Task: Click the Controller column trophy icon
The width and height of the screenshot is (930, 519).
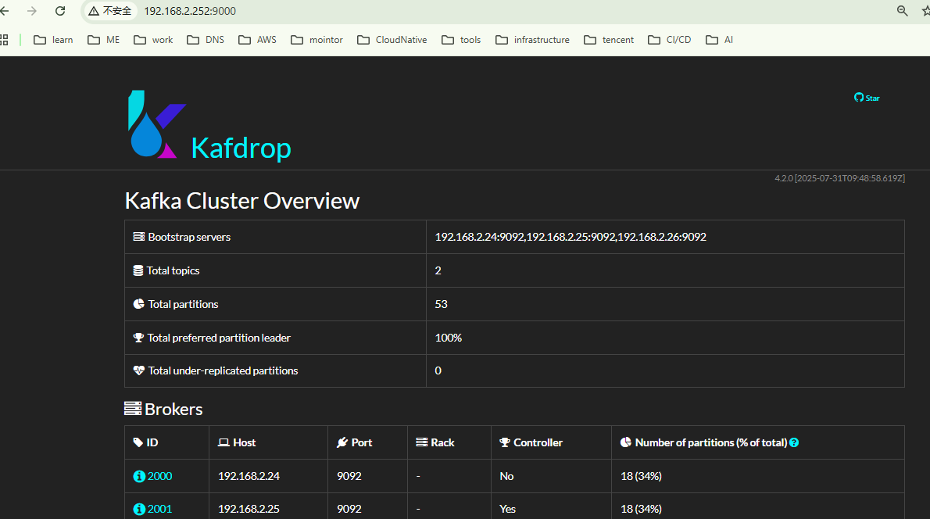Action: [x=505, y=442]
